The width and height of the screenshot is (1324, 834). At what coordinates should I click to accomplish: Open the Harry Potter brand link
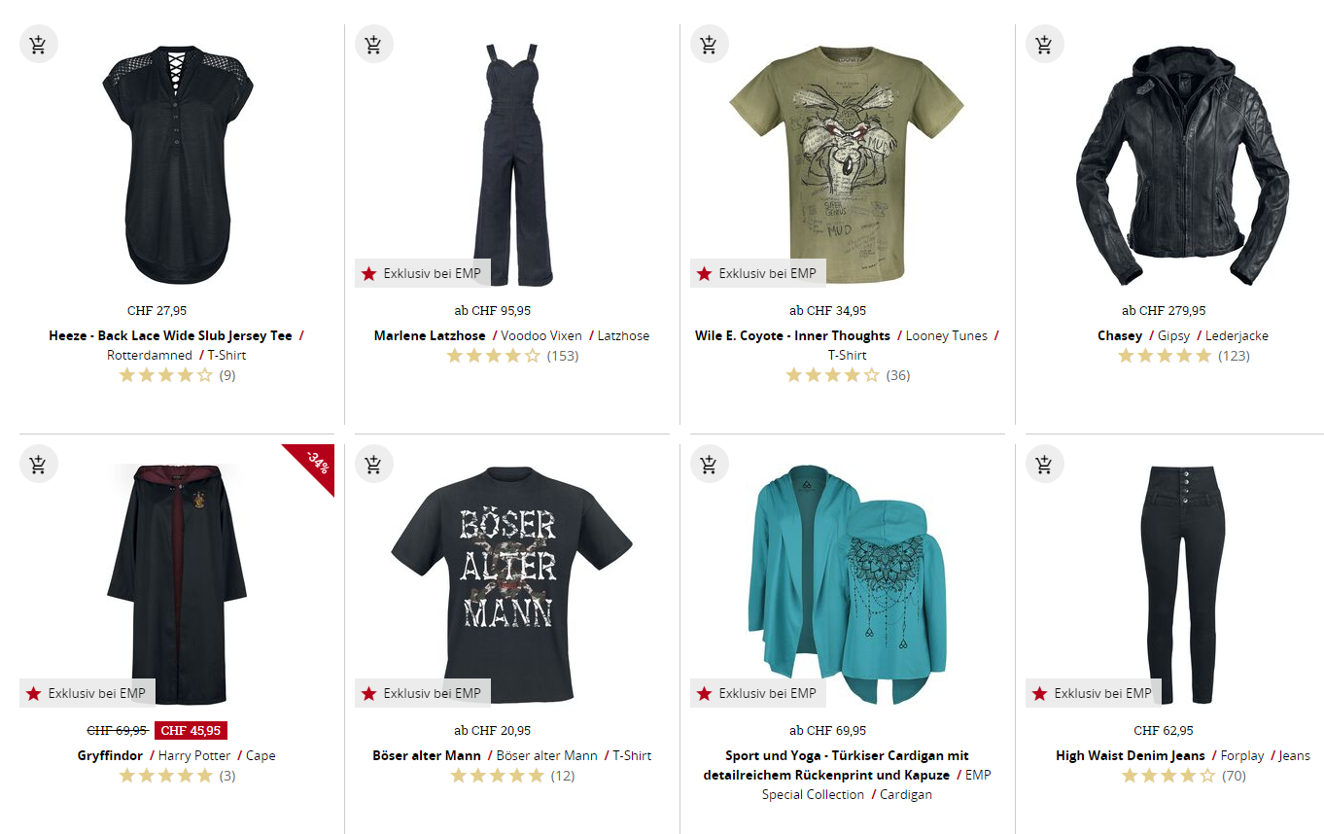[x=194, y=755]
